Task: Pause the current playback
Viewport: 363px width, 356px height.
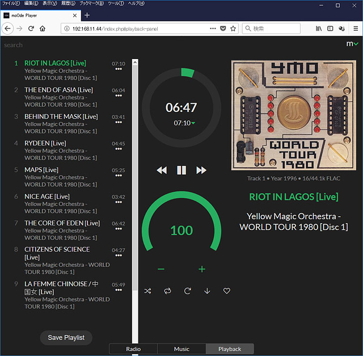Action: (x=181, y=170)
